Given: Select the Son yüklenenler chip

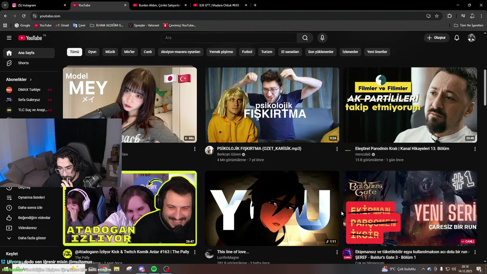Looking at the screenshot, I should tap(321, 52).
